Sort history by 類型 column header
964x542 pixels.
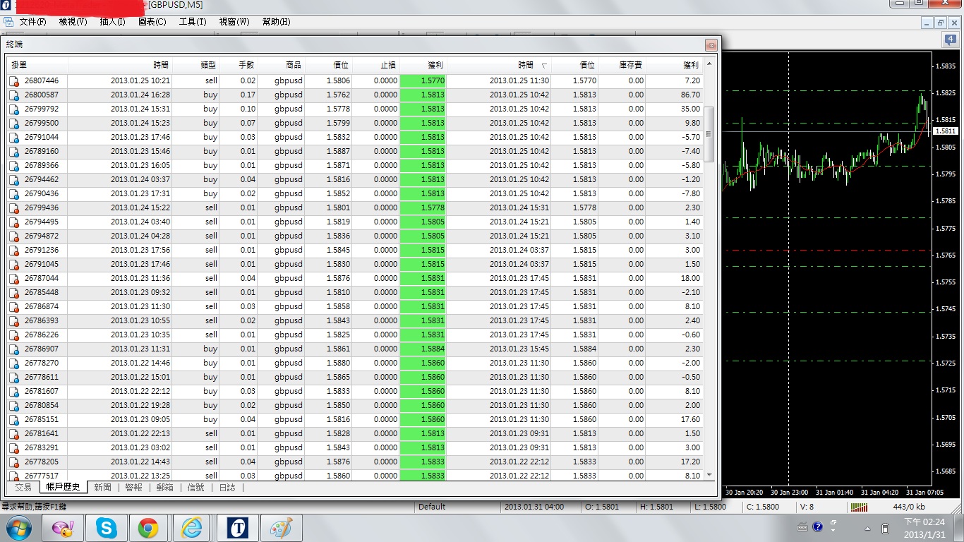point(208,65)
